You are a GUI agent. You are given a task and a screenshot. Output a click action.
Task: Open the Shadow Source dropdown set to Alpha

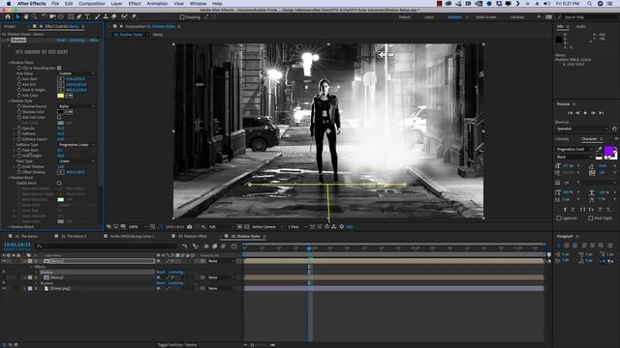77,106
